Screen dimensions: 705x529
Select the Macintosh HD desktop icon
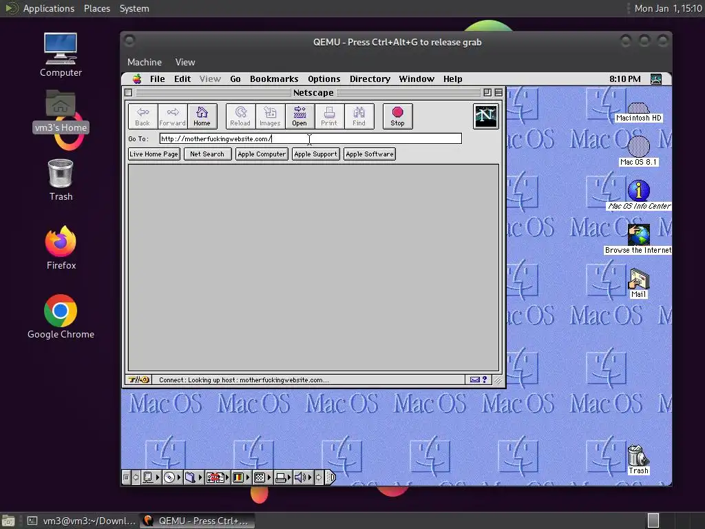coord(638,112)
